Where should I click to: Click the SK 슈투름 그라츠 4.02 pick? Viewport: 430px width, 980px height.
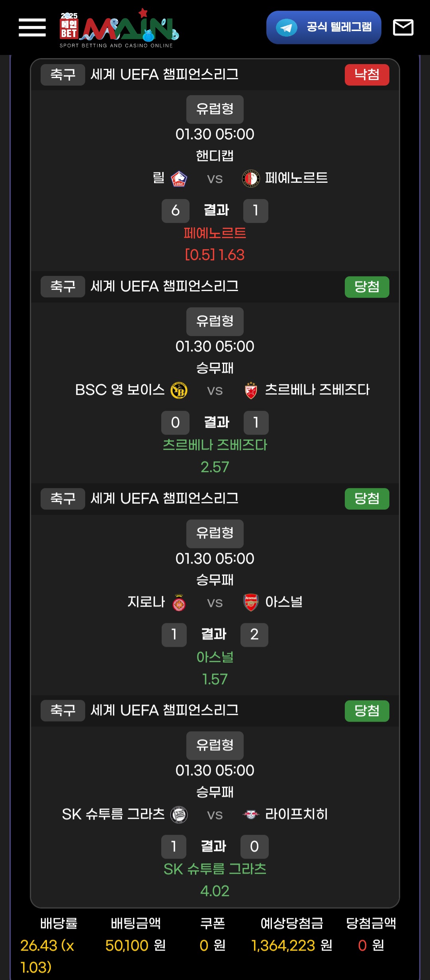coord(215,880)
